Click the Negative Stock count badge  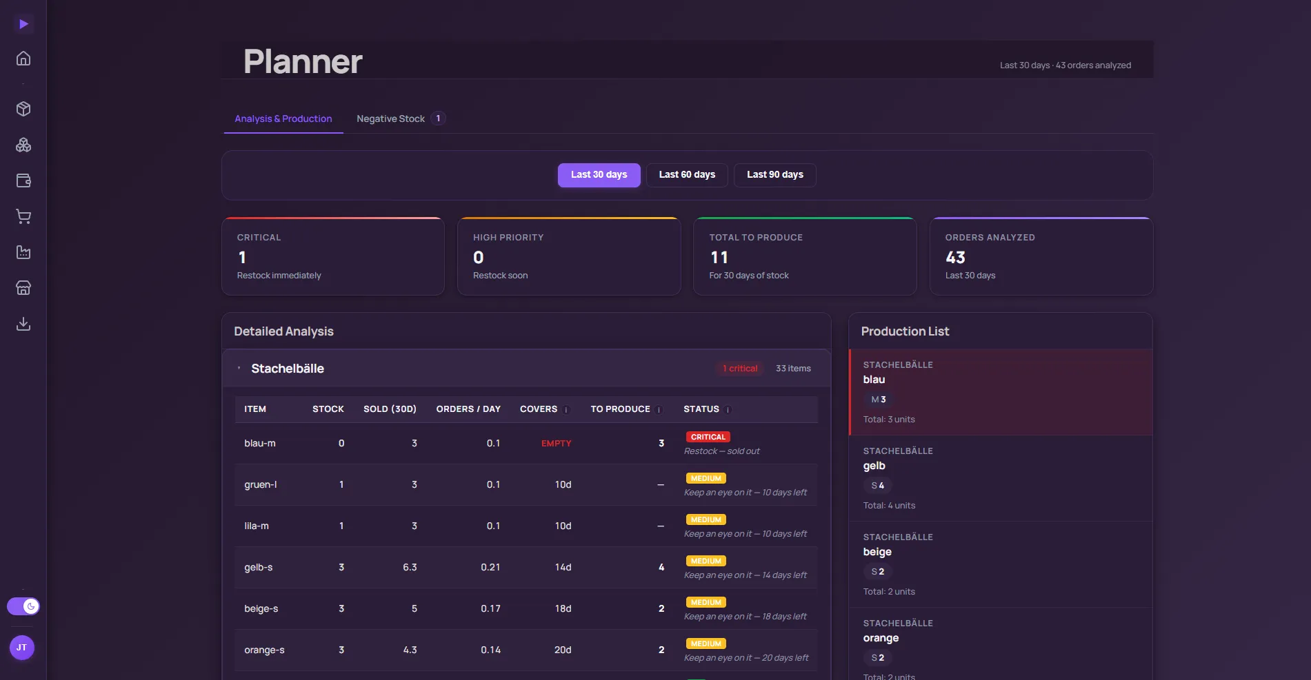point(438,119)
